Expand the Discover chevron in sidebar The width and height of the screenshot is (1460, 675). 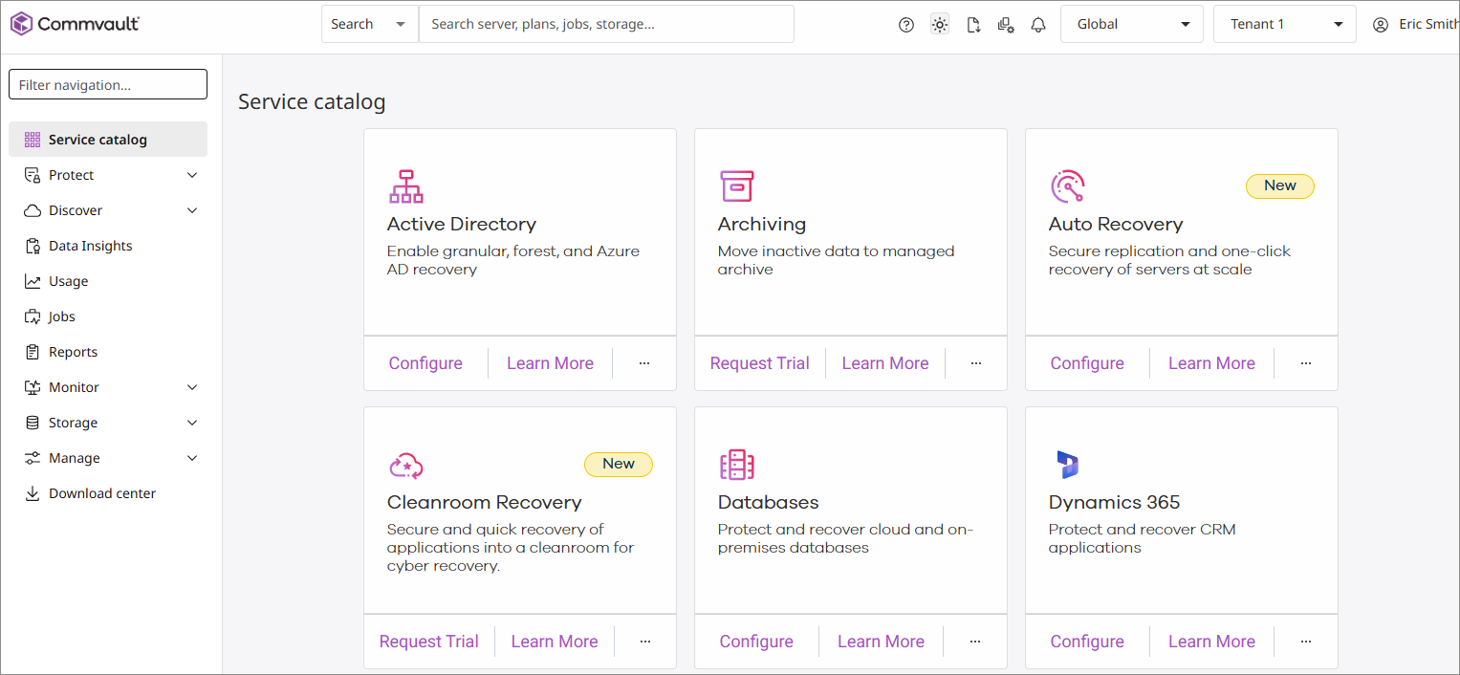tap(192, 210)
